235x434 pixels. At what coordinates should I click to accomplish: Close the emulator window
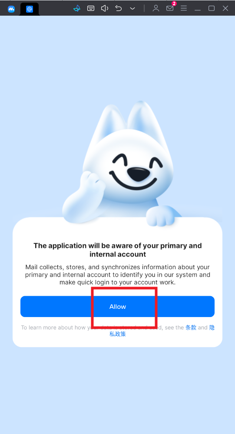(225, 8)
